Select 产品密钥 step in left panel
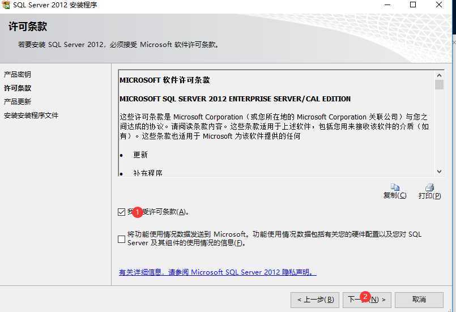456x312 pixels. 17,74
